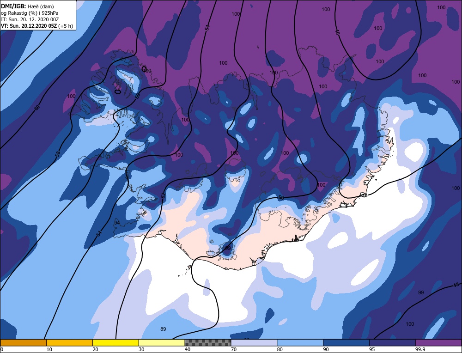This screenshot has width=462, height=353.
Task: Click the '40' legend scale number
Action: click(188, 349)
